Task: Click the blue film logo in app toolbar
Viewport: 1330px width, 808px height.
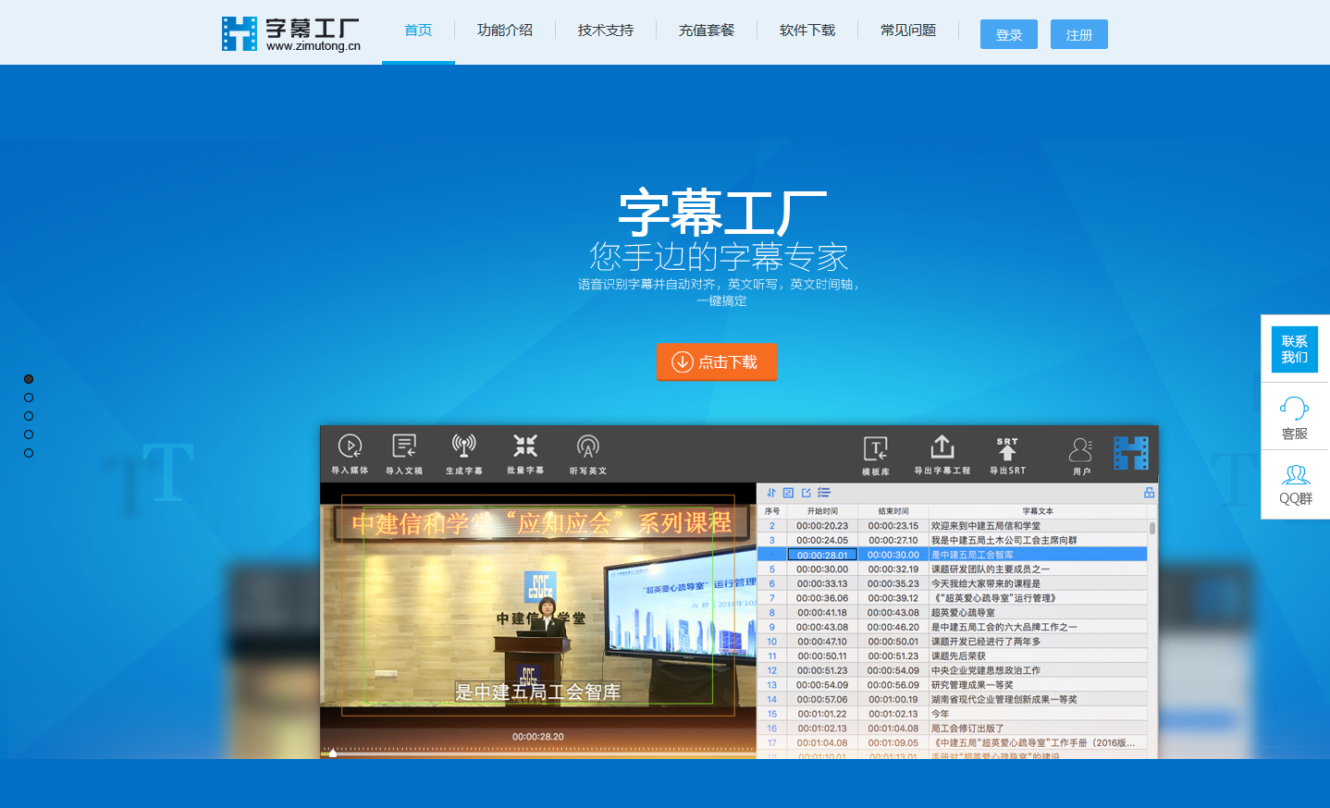Action: tap(1131, 453)
